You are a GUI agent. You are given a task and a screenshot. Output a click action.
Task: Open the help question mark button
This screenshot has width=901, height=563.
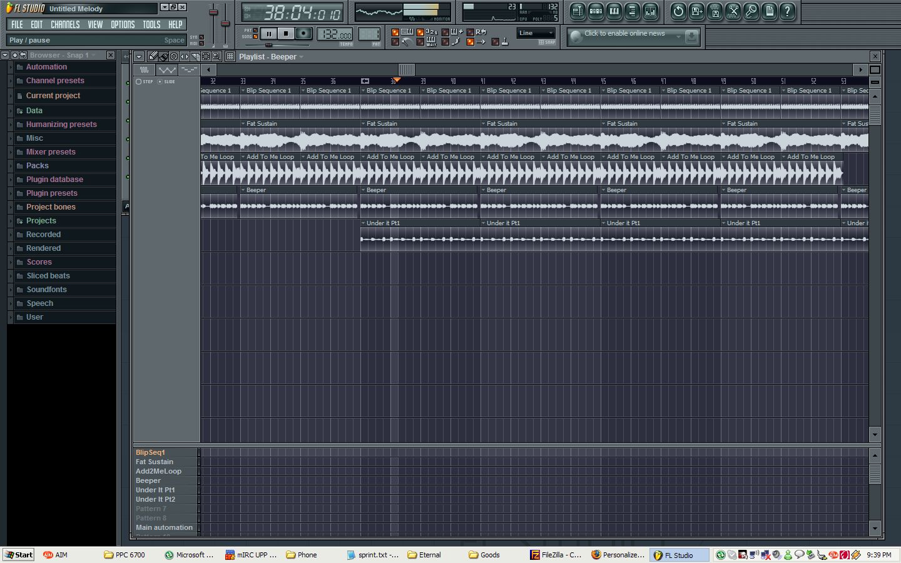point(787,11)
